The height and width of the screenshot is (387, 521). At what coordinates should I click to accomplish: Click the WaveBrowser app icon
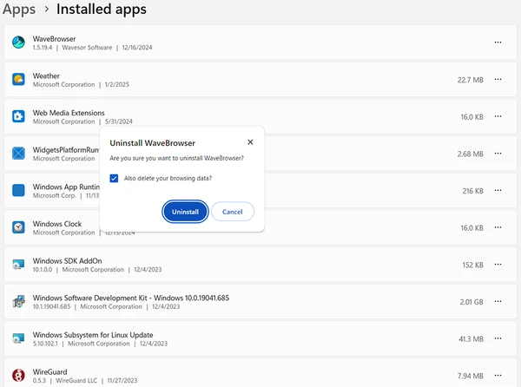18,43
